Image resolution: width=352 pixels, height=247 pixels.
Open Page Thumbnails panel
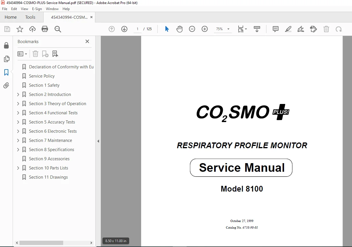click(6, 59)
